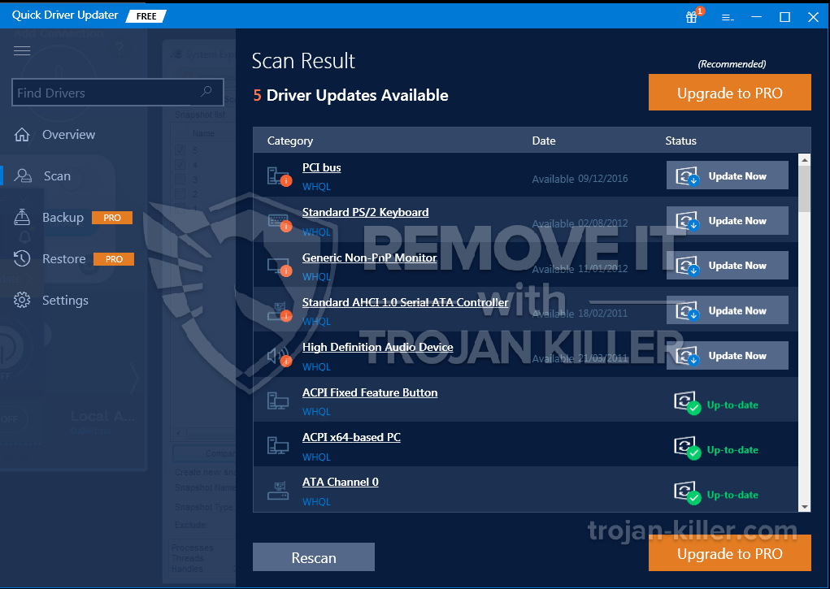Viewport: 830px width, 589px height.
Task: Click the FREE edition badge in title bar
Action: (x=146, y=16)
